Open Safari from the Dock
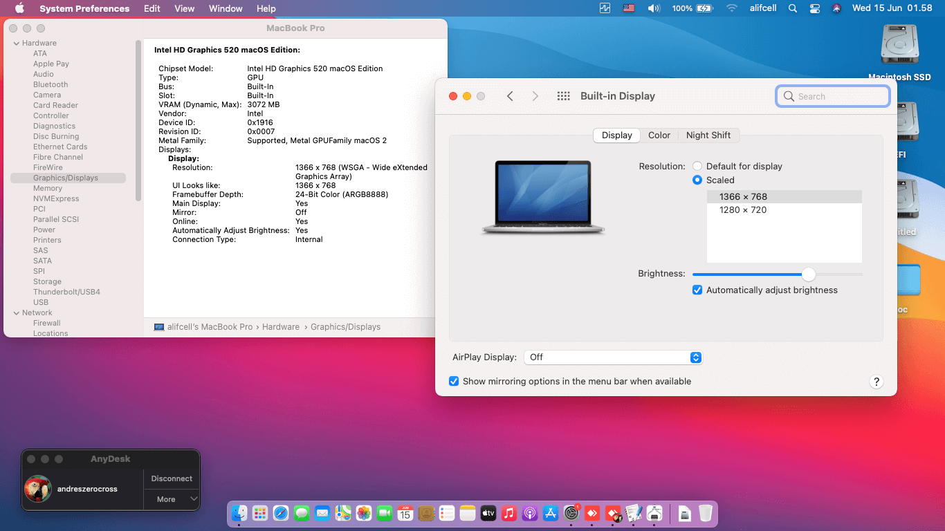Viewport: 945px width, 531px height. click(x=281, y=514)
